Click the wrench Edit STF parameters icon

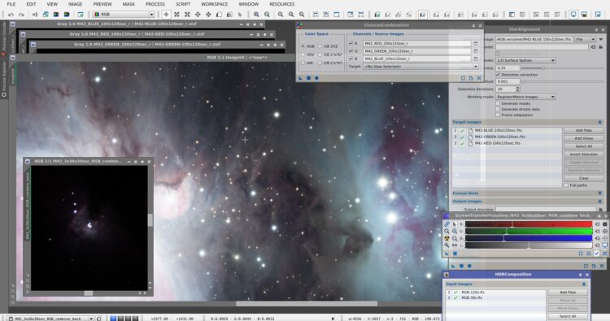(447, 245)
